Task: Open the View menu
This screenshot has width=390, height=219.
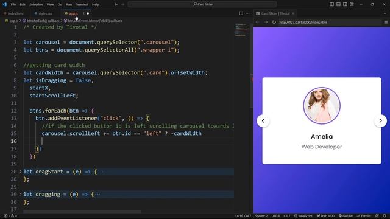Action: pos(50,4)
